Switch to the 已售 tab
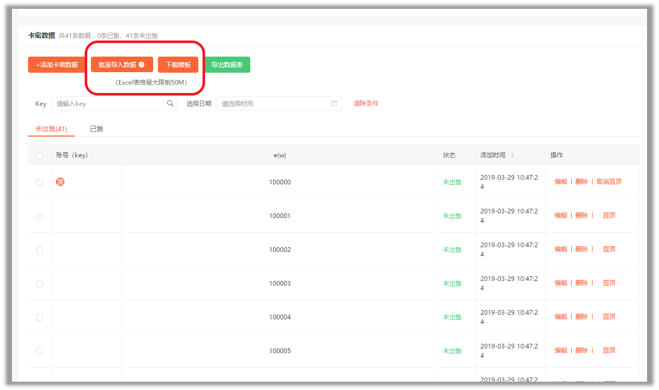The height and width of the screenshot is (390, 659). click(97, 129)
